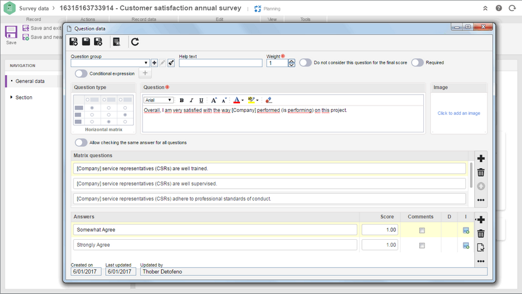Click image icon in Somewhat Agree row

point(466,230)
